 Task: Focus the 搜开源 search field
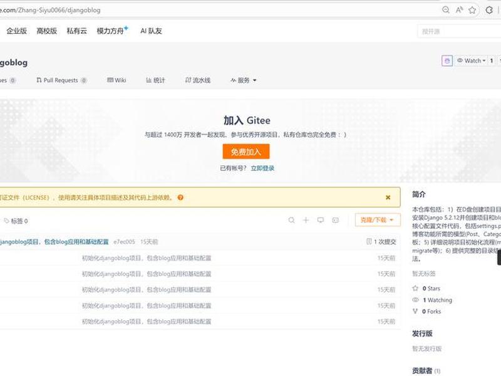click(459, 32)
